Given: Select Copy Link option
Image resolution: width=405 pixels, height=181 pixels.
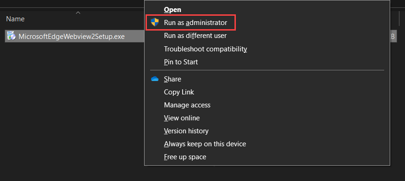Looking at the screenshot, I should click(x=179, y=92).
